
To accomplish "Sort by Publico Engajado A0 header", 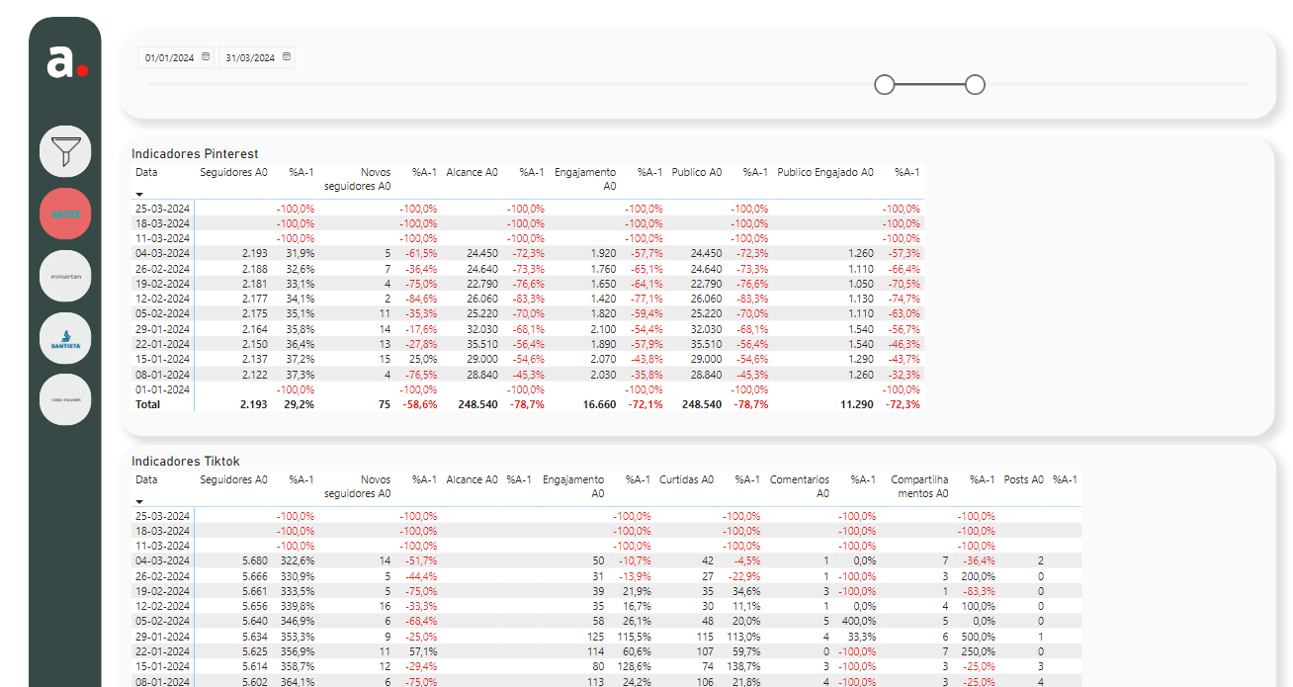I will 825,172.
